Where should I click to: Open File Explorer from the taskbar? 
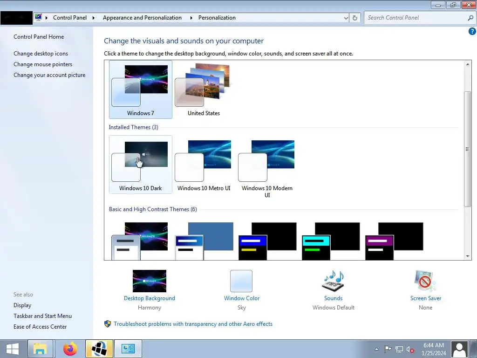tap(40, 349)
